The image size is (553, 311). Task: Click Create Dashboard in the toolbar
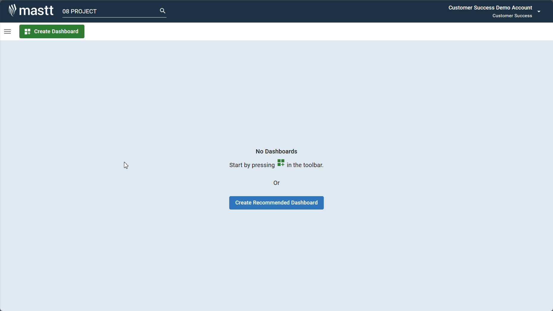pos(51,31)
